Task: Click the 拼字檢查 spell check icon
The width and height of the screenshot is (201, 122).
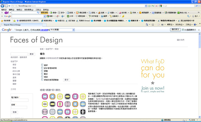Action: click(90, 16)
